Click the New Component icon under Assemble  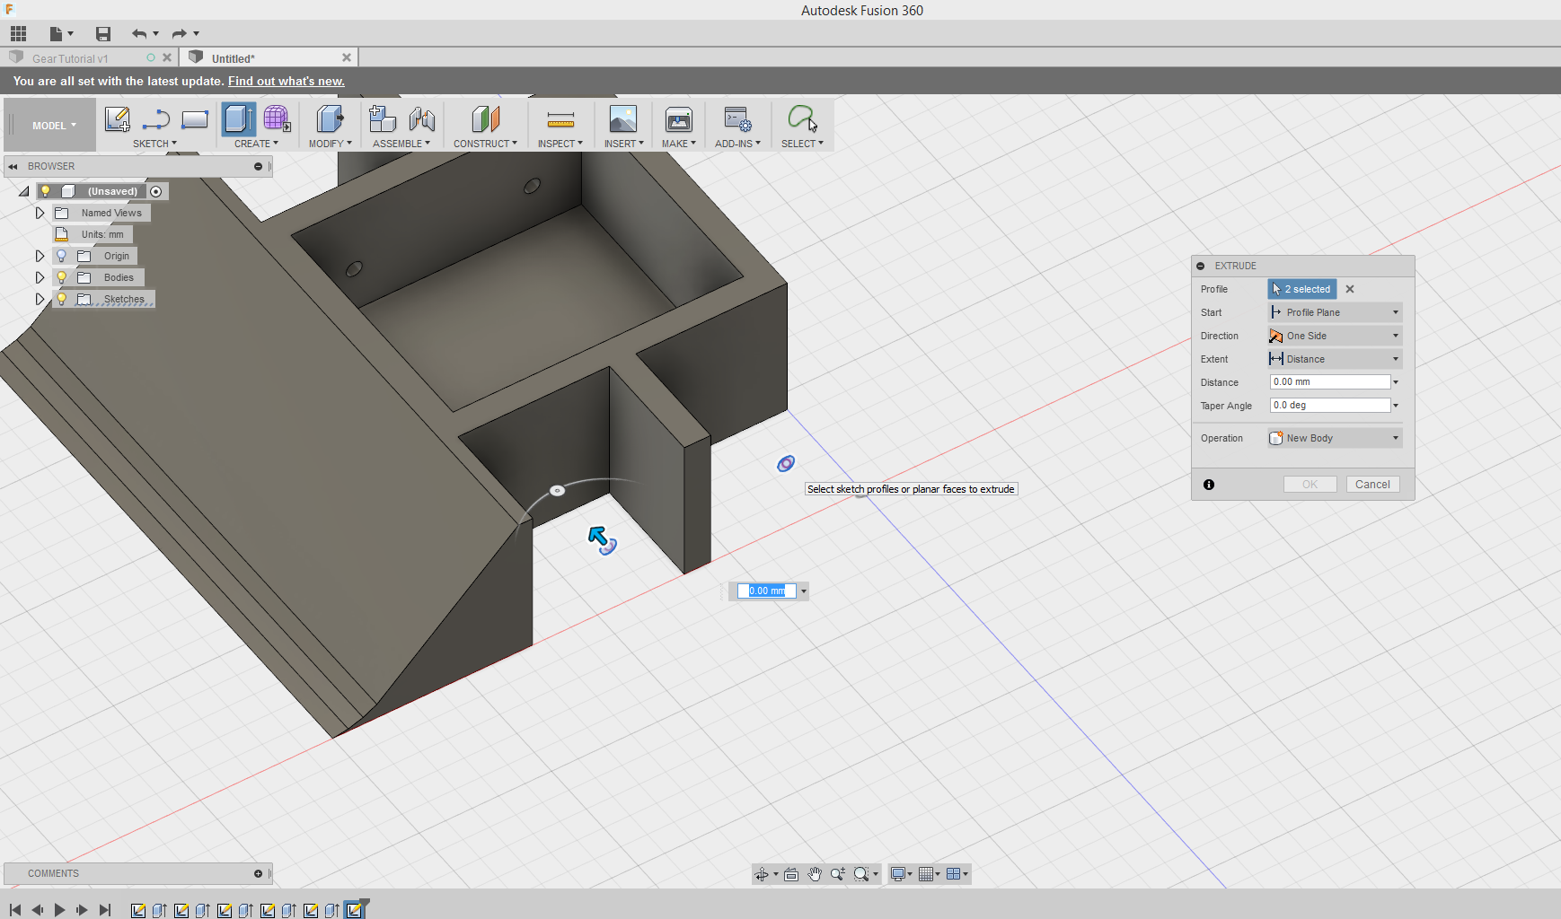pyautogui.click(x=382, y=118)
